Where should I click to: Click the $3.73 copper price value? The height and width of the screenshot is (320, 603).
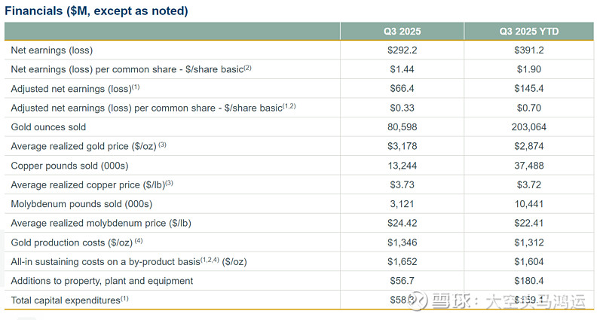tap(402, 184)
